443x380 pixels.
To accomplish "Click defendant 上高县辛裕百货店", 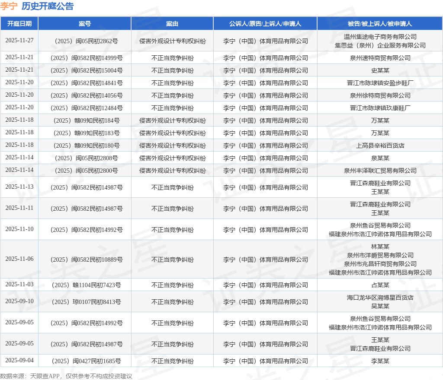I will pos(380,146).
